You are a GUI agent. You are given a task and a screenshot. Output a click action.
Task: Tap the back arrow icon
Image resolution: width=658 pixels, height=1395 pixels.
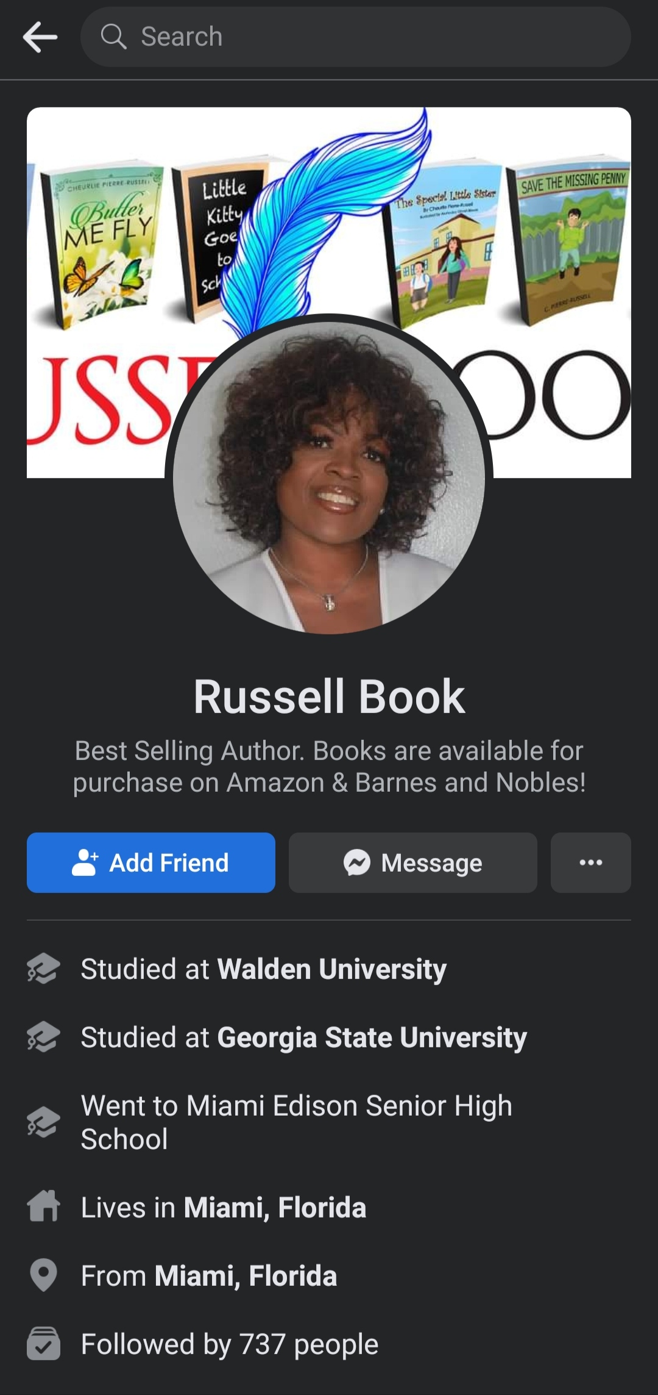point(40,37)
